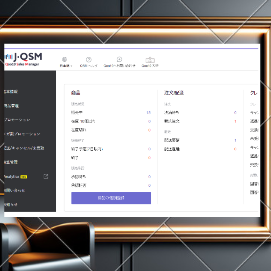The height and width of the screenshot is (271, 271).
Task: Expand the 日本語 language dropdown
Action: tap(65, 65)
